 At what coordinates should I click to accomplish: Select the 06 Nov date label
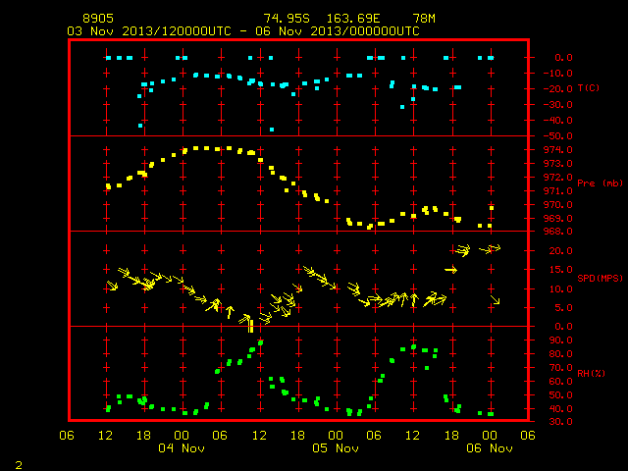(x=490, y=448)
